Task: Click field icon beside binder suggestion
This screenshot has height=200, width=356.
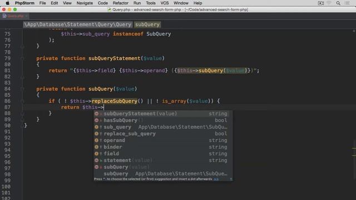Action: (x=96, y=147)
